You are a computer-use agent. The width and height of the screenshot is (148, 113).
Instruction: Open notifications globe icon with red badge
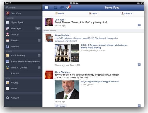click(x=68, y=7)
